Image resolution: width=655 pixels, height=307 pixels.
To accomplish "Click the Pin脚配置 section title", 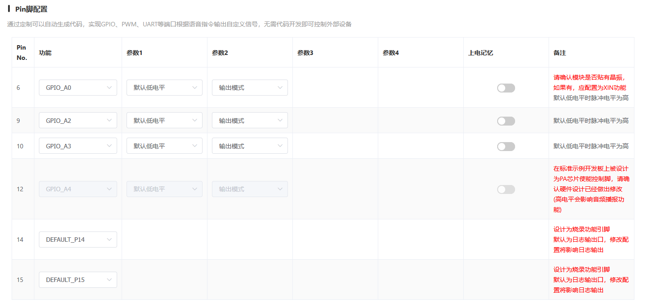I will (x=31, y=9).
